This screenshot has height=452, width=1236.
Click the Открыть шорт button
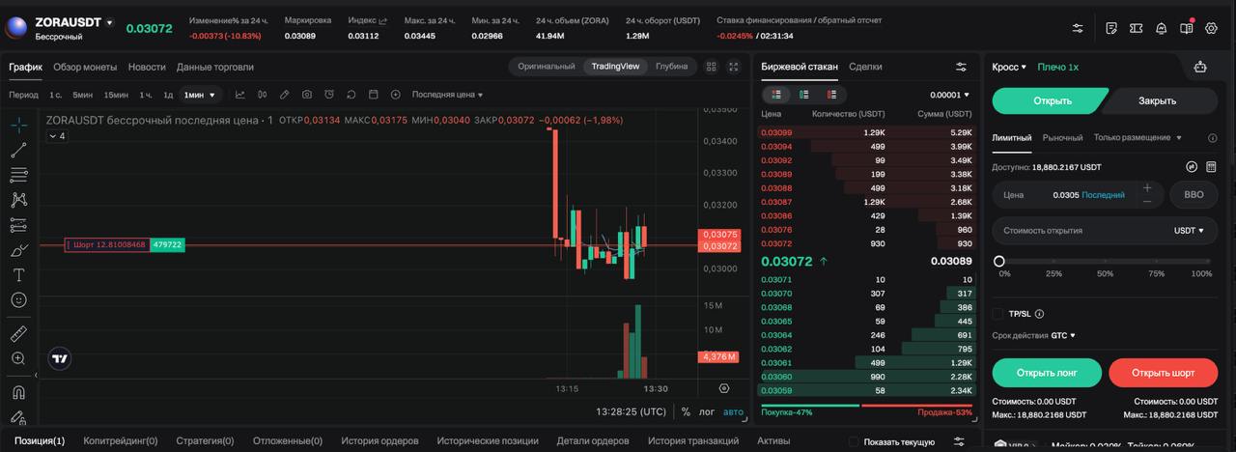pyautogui.click(x=1163, y=373)
